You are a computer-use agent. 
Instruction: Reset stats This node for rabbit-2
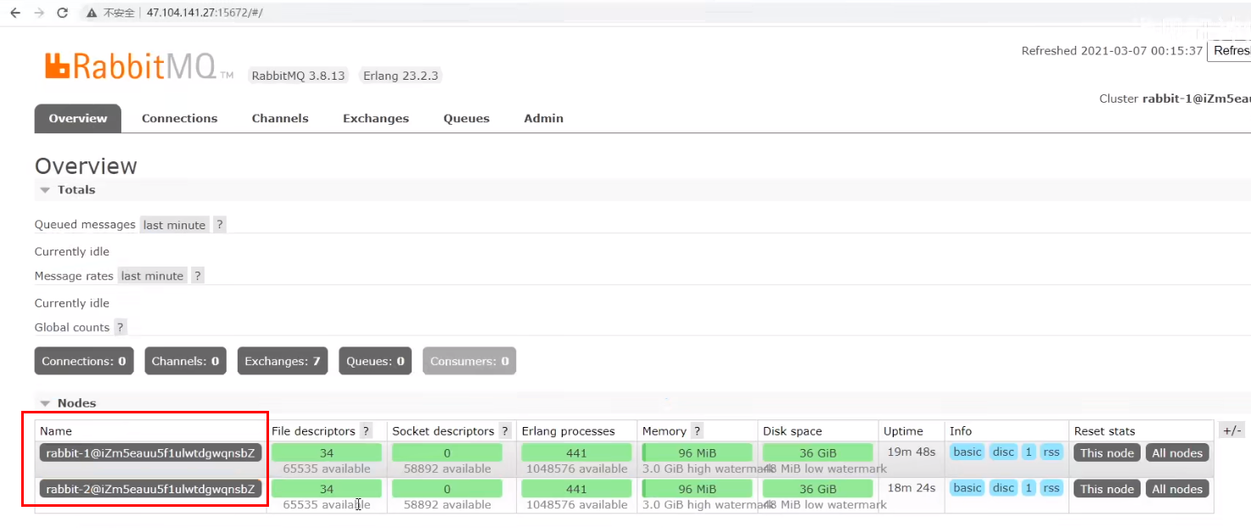coord(1107,489)
